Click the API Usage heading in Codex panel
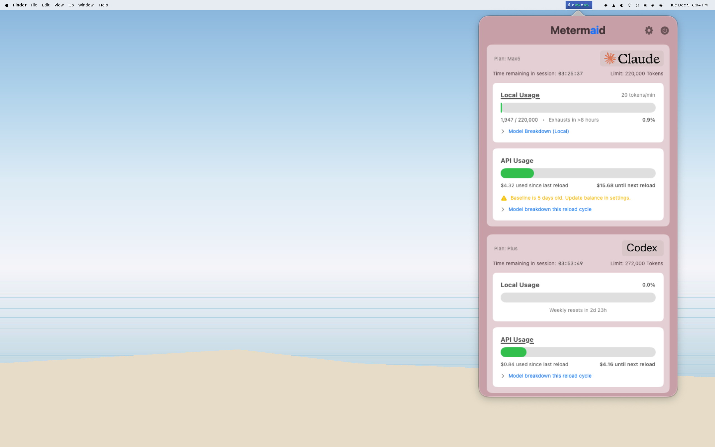The image size is (715, 447). coord(516,339)
